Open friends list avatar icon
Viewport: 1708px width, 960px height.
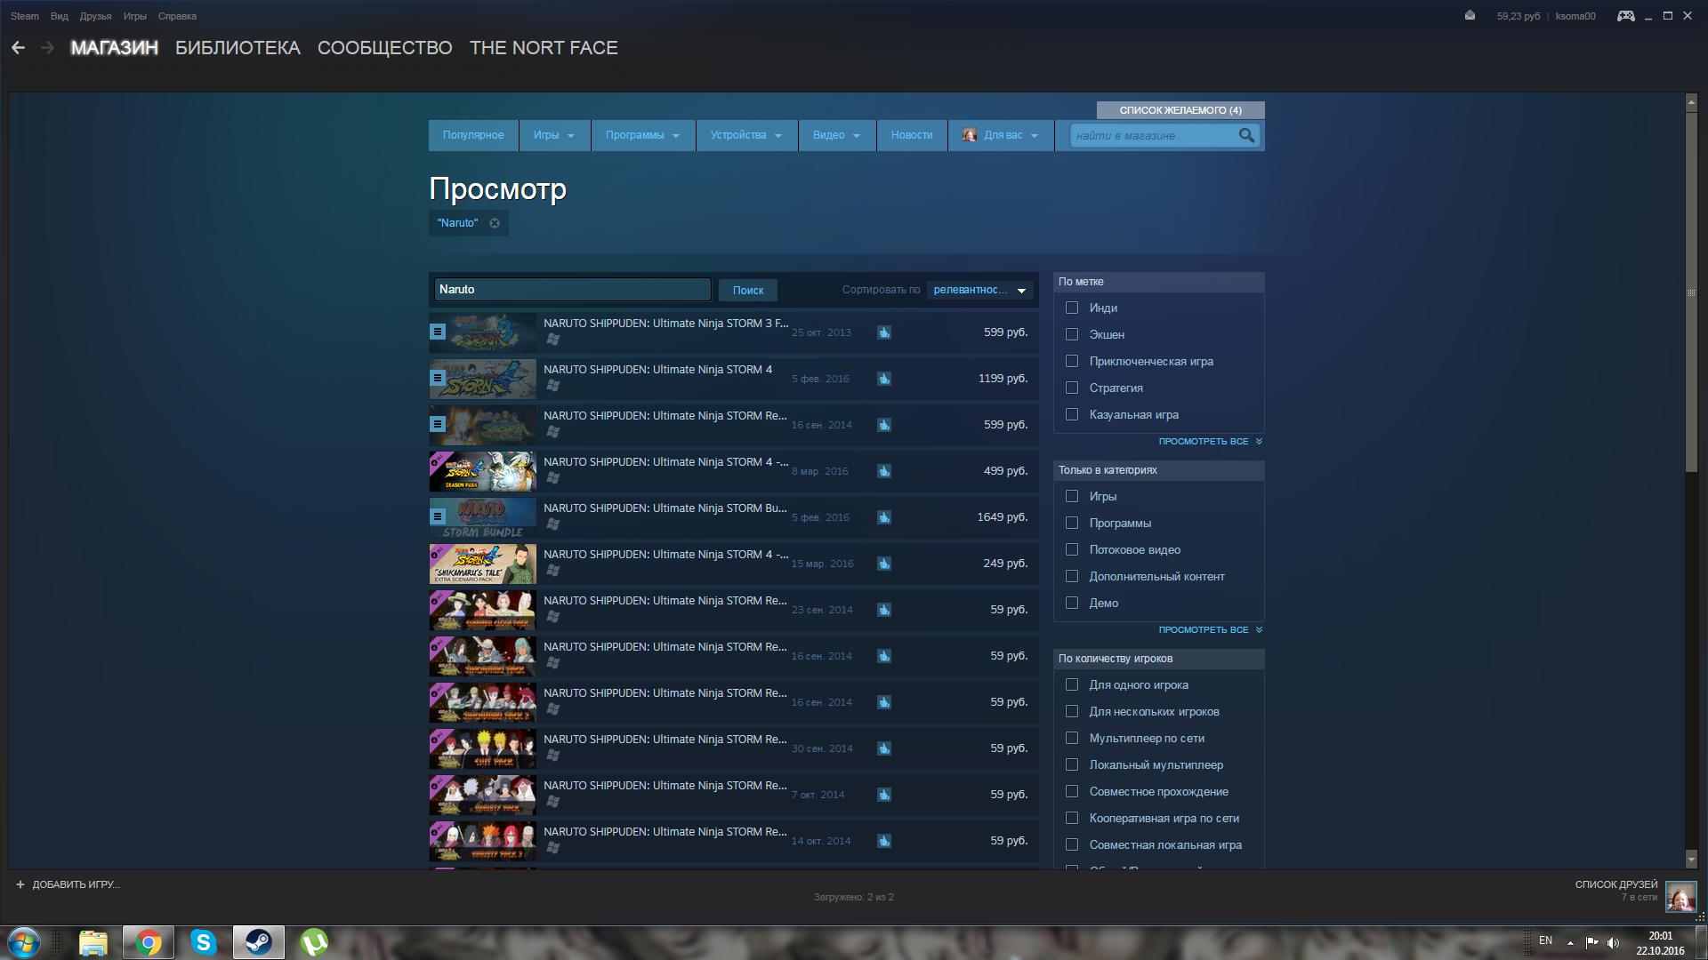(x=1680, y=897)
